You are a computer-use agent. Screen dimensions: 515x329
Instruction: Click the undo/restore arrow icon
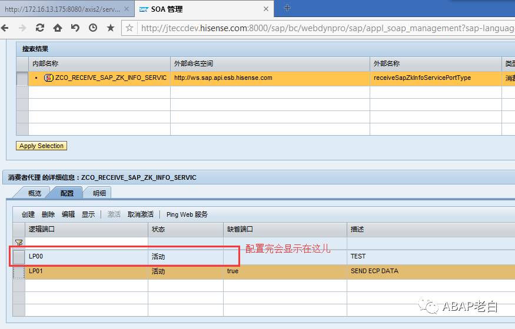75,28
